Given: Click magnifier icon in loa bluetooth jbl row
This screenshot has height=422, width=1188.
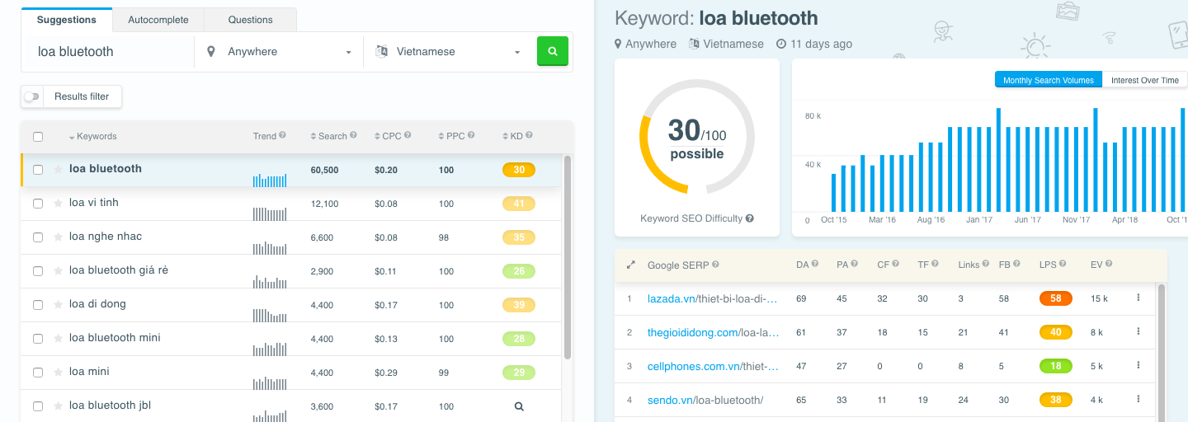Looking at the screenshot, I should (x=519, y=406).
